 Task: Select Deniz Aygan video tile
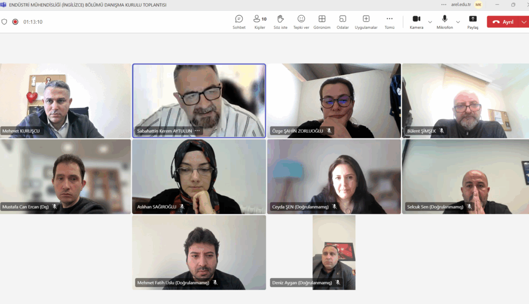334,252
